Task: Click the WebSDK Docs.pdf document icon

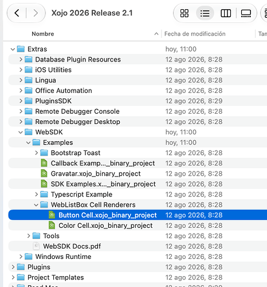Action: coord(36,246)
